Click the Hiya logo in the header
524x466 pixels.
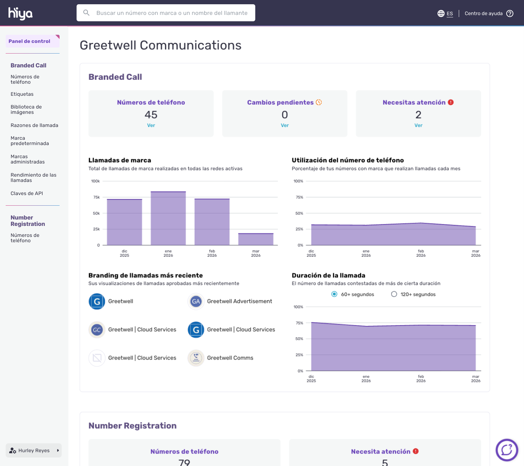click(x=20, y=13)
